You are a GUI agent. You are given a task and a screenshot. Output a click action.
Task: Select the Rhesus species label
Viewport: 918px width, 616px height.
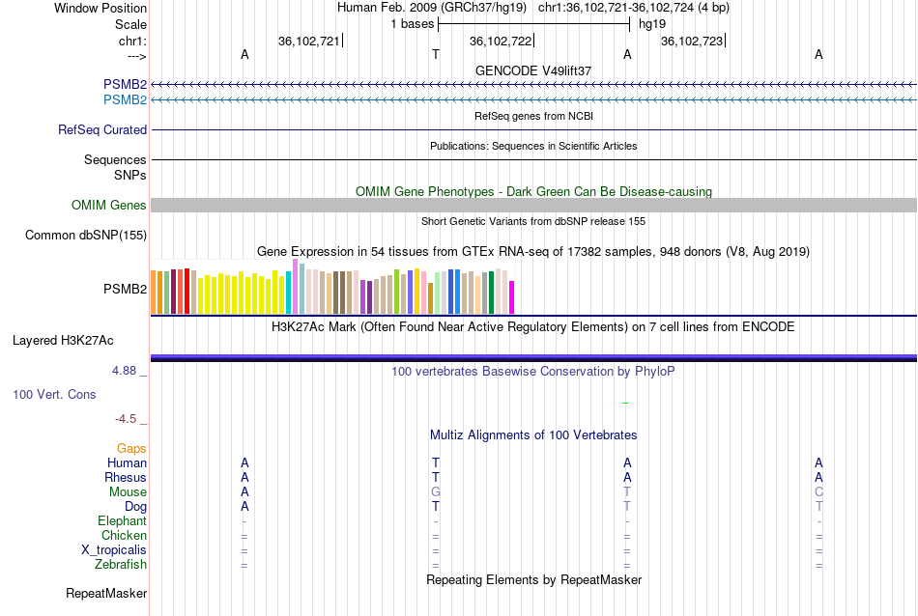tap(126, 477)
